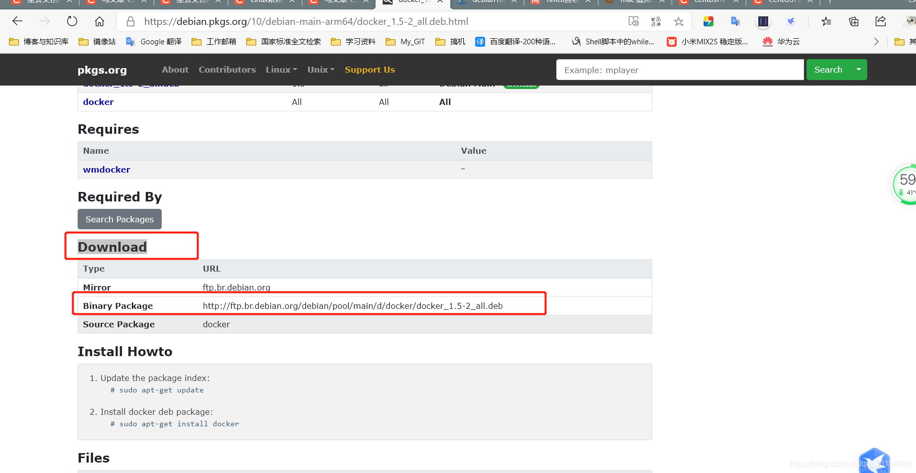The image size is (916, 473).
Task: Open the About page
Action: point(175,70)
